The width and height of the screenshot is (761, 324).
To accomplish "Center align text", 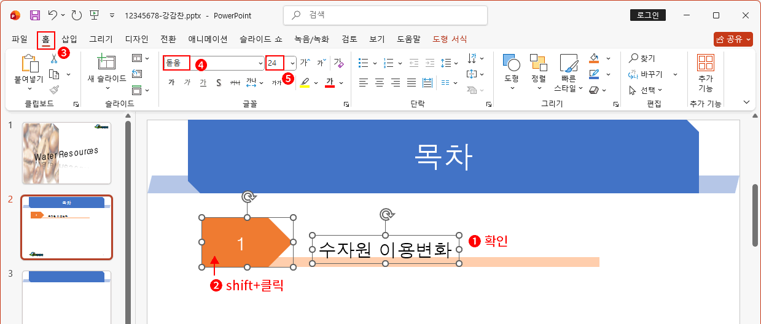I will tap(380, 82).
